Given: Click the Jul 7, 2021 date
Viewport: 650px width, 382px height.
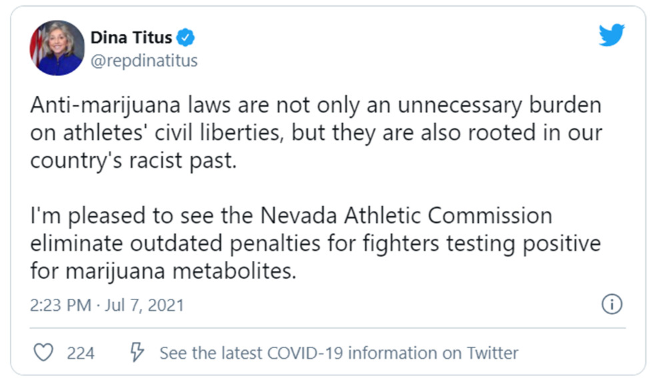Looking at the screenshot, I should point(144,305).
